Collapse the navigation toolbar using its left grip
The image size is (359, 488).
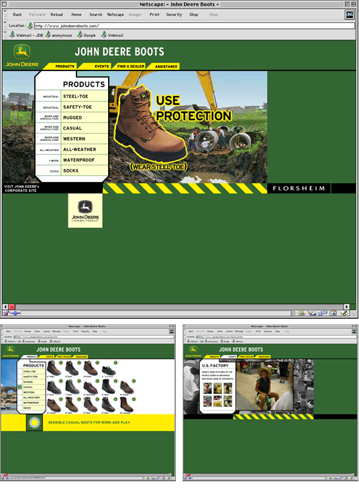[x=5, y=15]
